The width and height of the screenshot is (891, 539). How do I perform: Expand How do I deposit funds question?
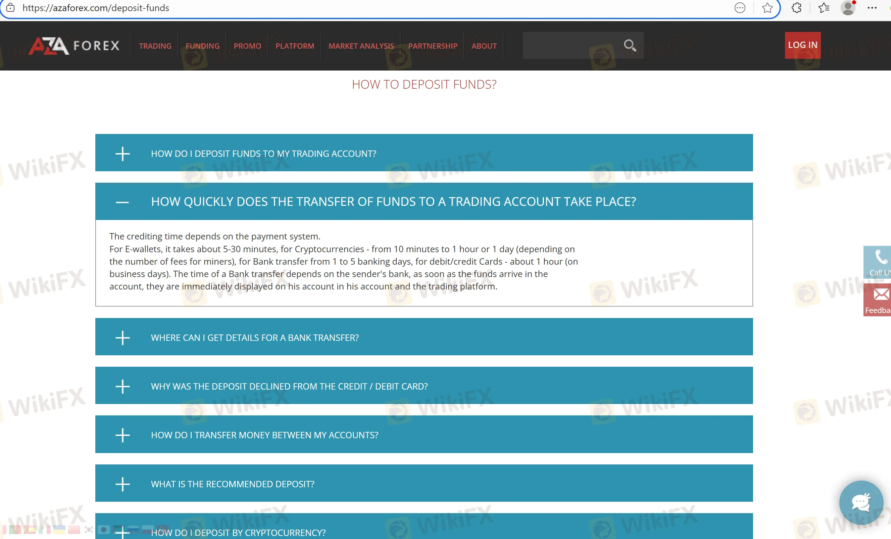tap(122, 154)
